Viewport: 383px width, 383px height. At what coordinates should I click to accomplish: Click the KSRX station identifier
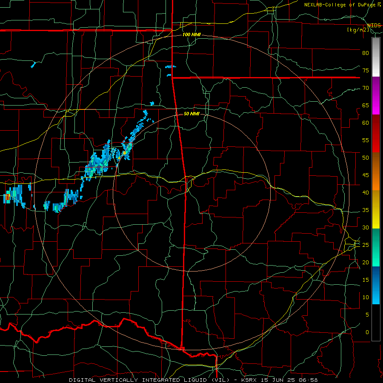[x=249, y=380]
